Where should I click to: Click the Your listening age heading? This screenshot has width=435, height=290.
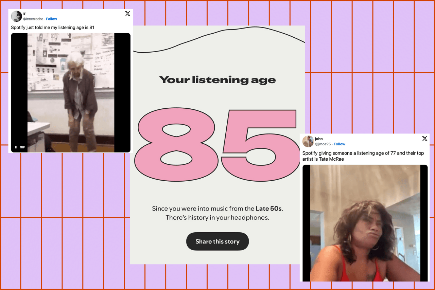[217, 79]
